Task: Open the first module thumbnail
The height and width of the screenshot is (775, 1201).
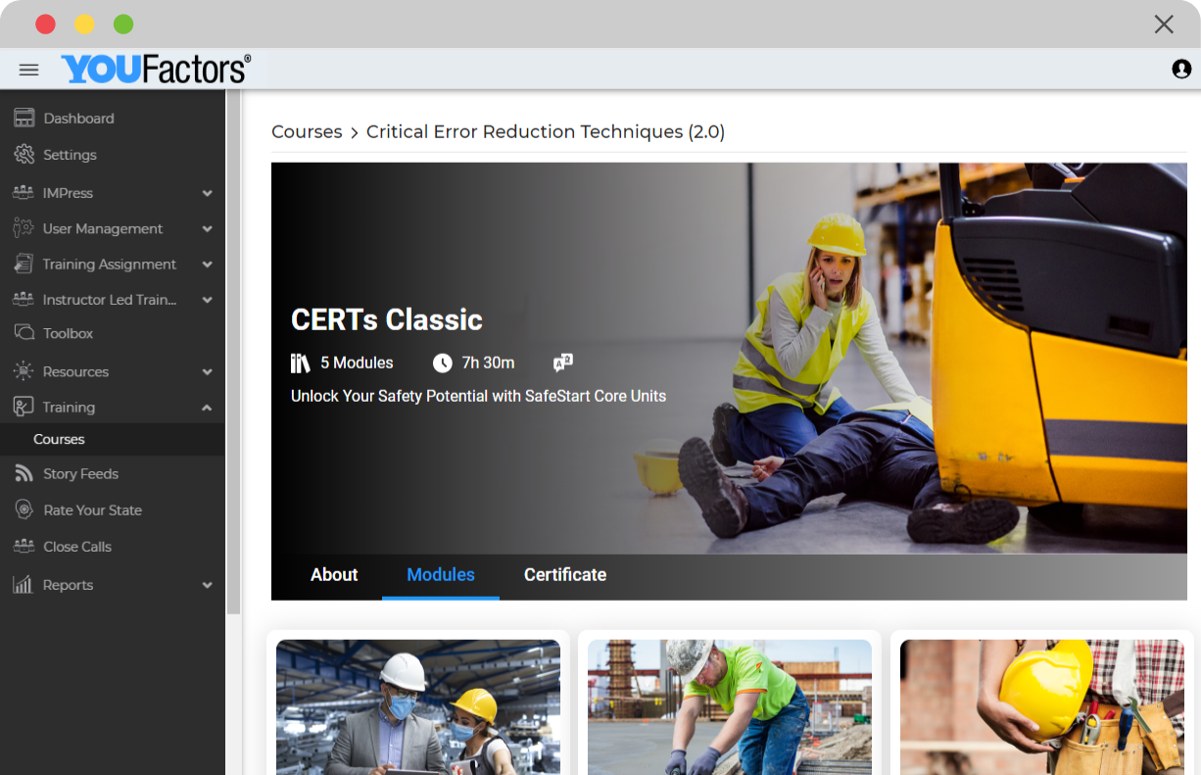Action: (418, 706)
